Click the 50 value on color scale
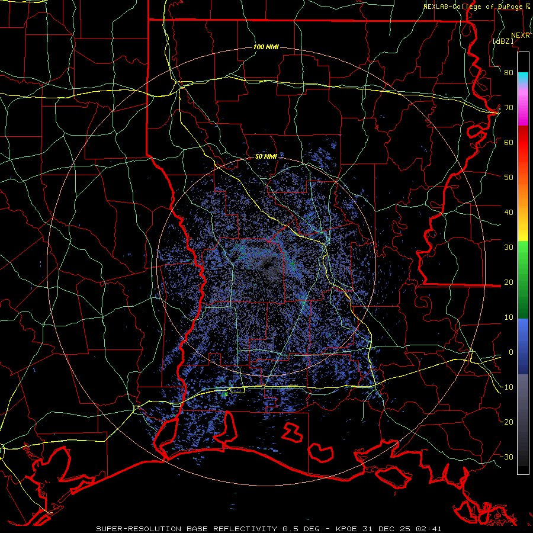Screen dimensions: 533x533 click(509, 178)
